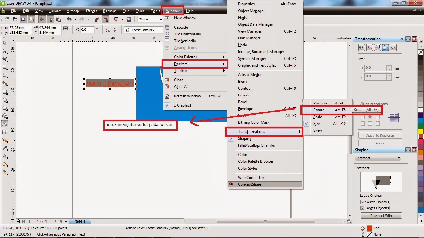This screenshot has height=238, width=424.
Task: Expand the Toolbars submenu
Action: point(195,71)
